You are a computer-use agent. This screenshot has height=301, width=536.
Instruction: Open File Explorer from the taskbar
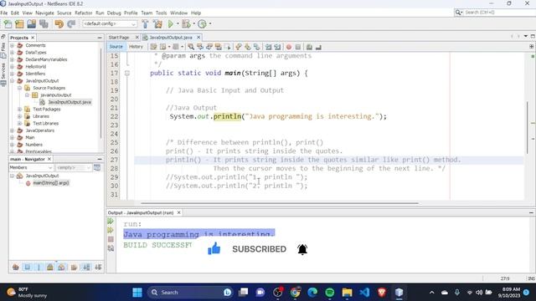[347, 293]
